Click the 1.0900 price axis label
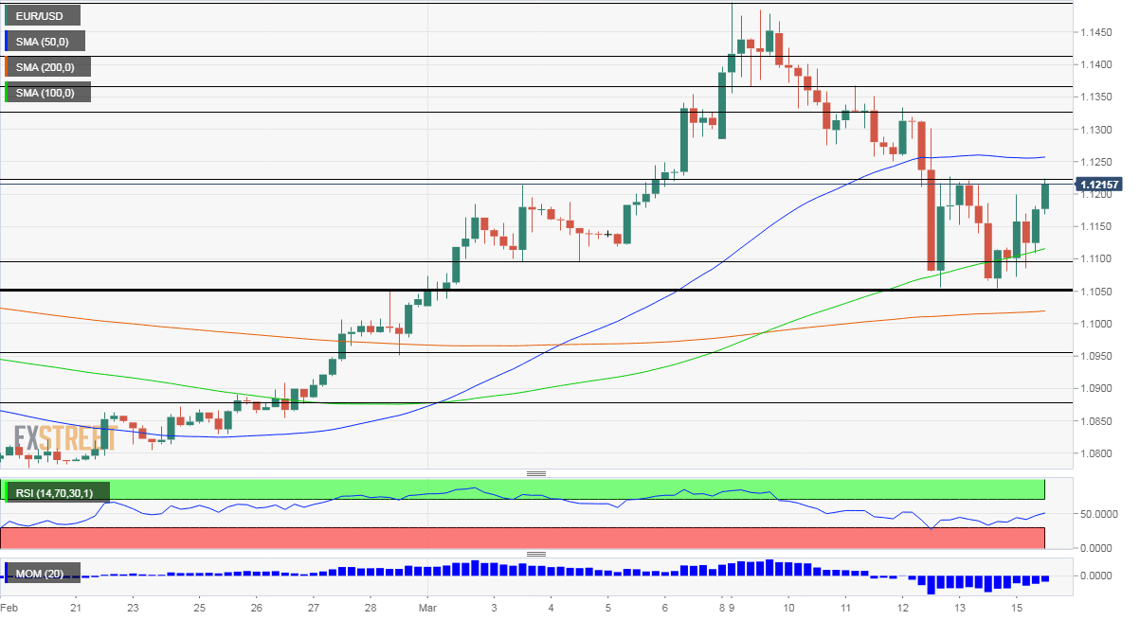The height and width of the screenshot is (620, 1140). [x=1095, y=389]
